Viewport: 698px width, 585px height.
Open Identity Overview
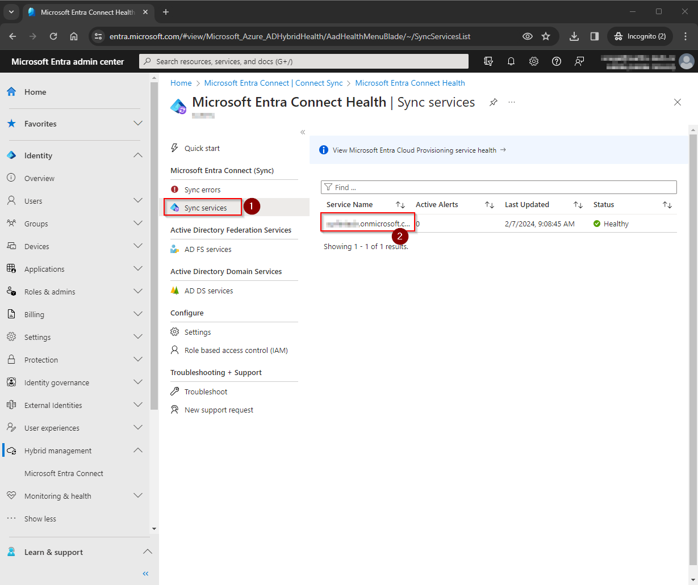[x=39, y=178]
